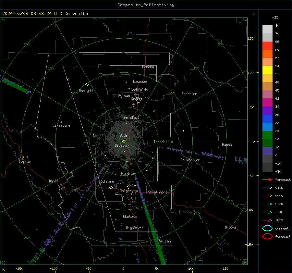Click the Ponoka city label
Screen dimensions: 292x273
148,67
